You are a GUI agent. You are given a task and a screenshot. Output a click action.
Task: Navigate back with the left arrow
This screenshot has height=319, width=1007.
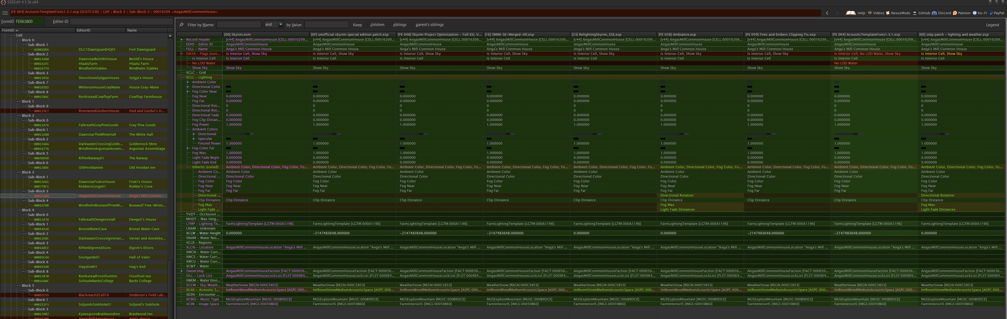click(x=827, y=13)
